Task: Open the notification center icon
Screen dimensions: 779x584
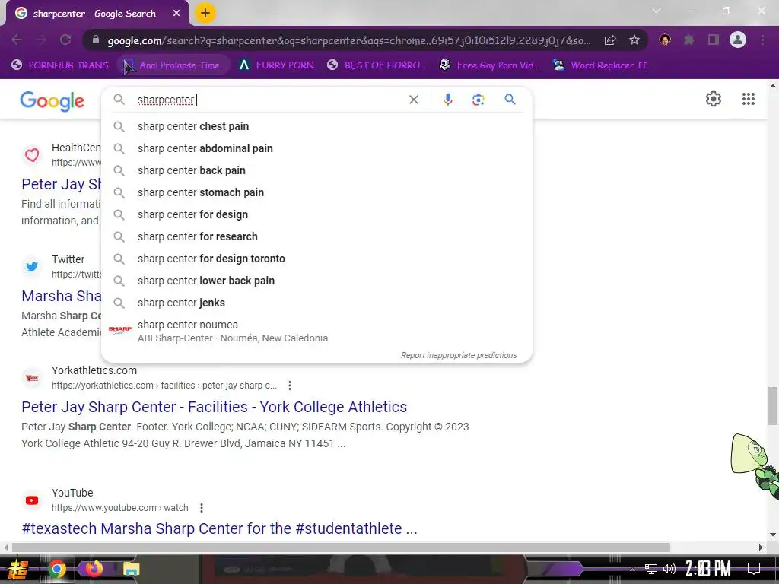Action: tap(754, 569)
